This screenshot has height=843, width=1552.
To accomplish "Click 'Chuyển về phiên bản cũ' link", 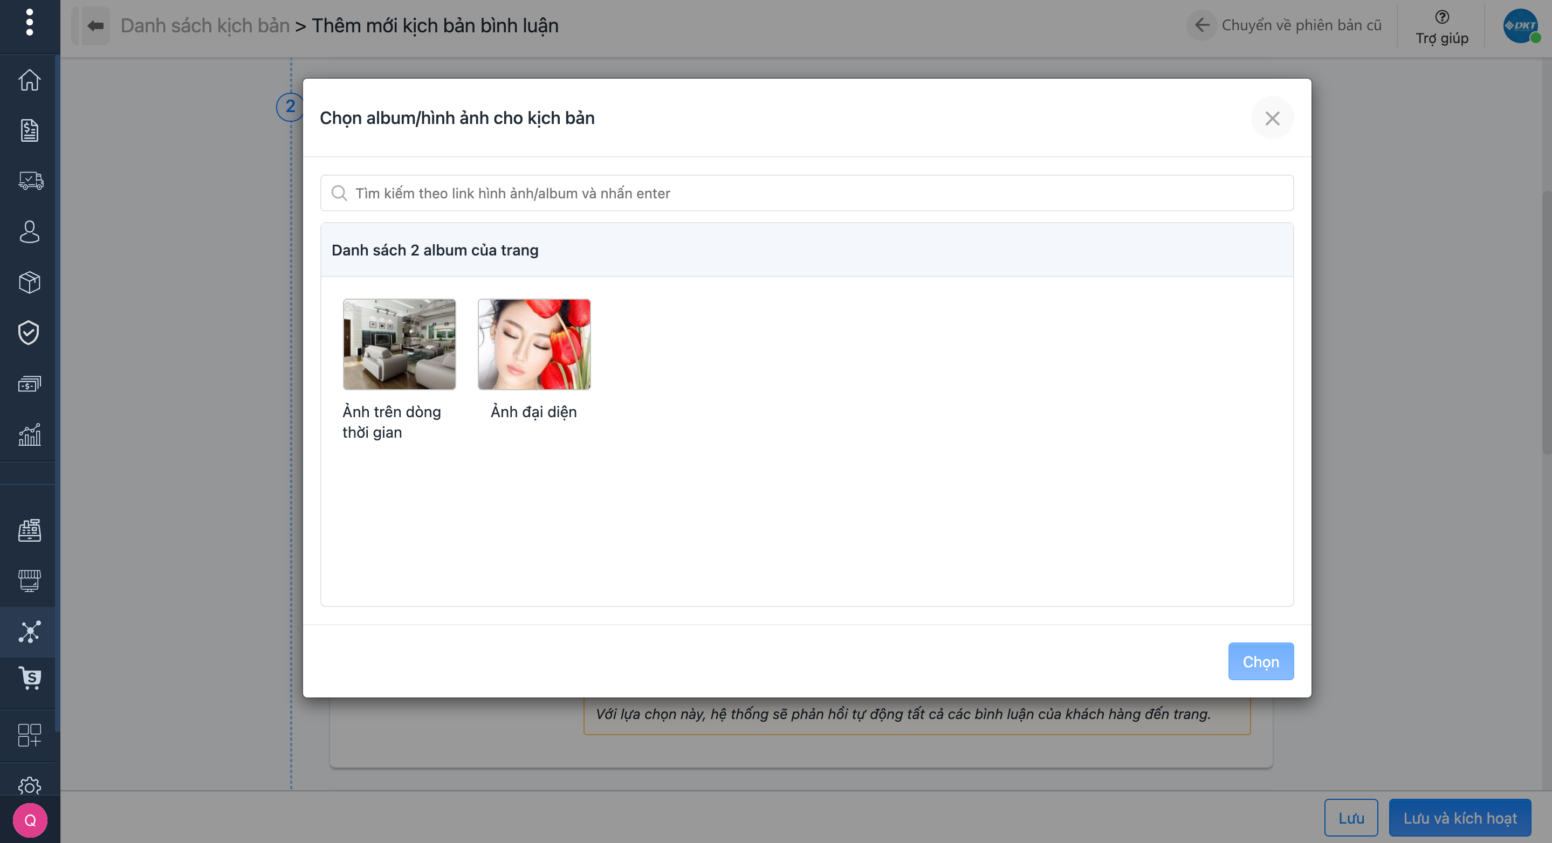I will click(1300, 25).
